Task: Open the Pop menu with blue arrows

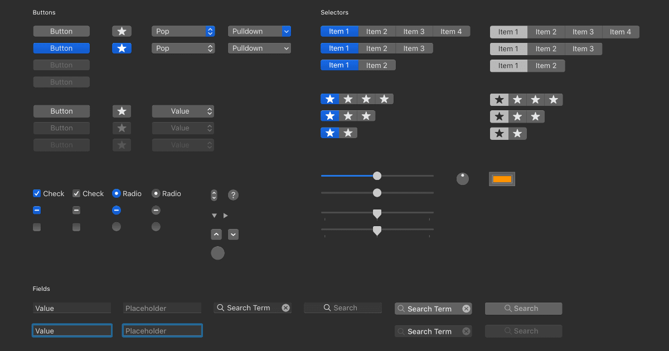Action: tap(183, 32)
